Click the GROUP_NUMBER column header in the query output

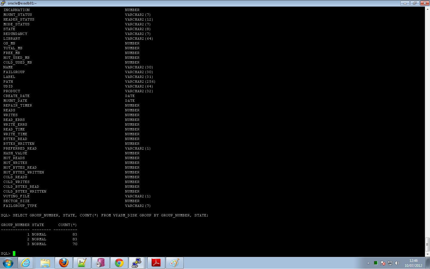[15, 225]
